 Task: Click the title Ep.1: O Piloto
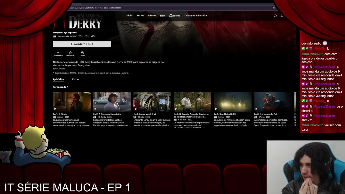pyautogui.click(x=60, y=114)
